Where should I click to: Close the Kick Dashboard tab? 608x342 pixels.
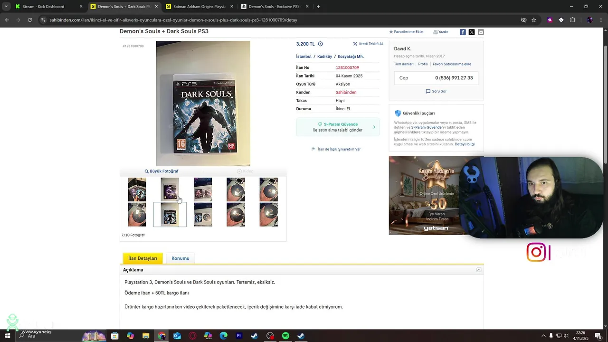(x=81, y=7)
